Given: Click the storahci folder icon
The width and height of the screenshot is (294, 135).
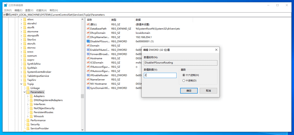Looking at the screenshot, I should point(24,23).
